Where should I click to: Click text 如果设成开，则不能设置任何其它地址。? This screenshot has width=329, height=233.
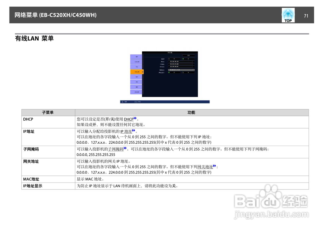coord(111,125)
